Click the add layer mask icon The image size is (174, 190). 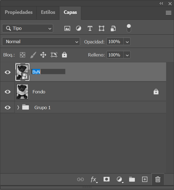point(106,179)
